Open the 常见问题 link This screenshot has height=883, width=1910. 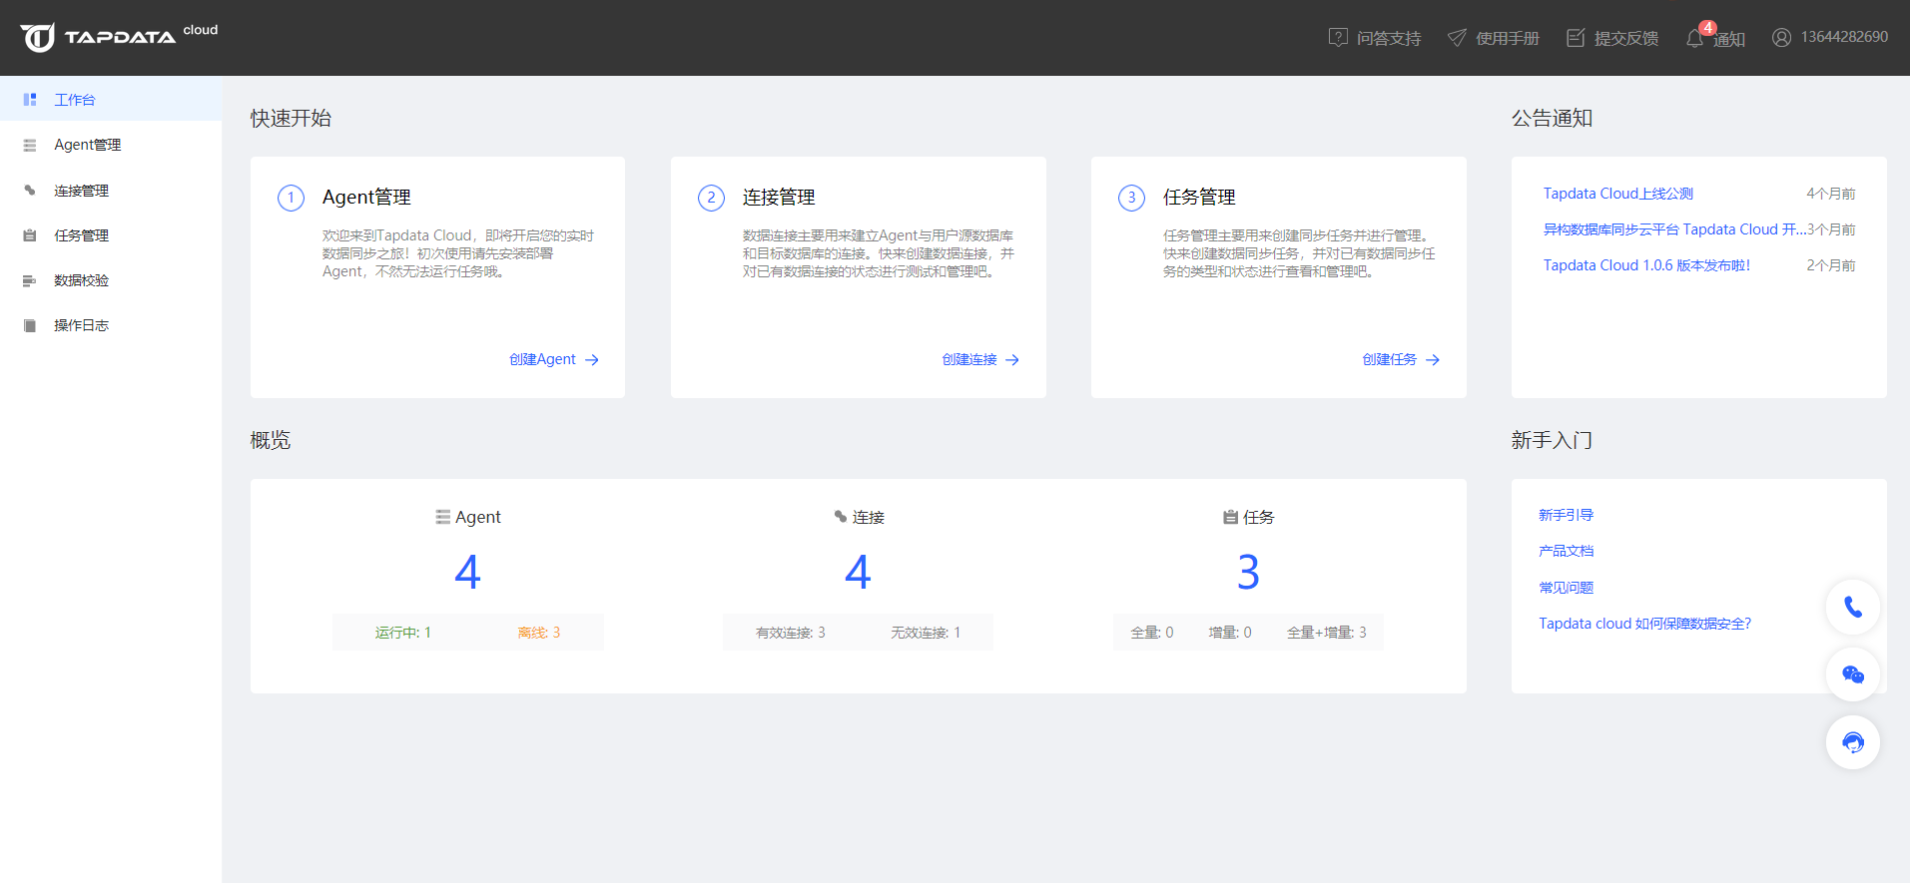[1566, 588]
